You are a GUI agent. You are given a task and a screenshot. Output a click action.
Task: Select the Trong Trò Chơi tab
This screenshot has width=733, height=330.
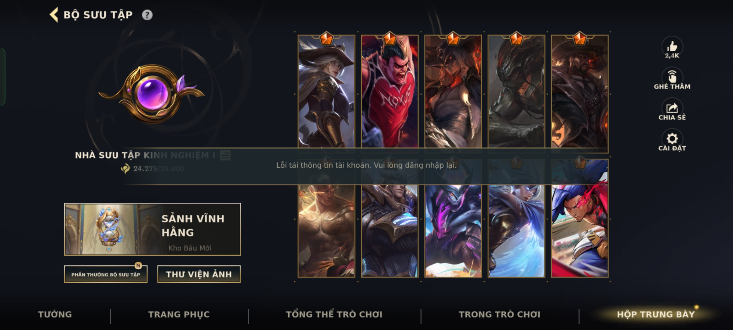500,314
